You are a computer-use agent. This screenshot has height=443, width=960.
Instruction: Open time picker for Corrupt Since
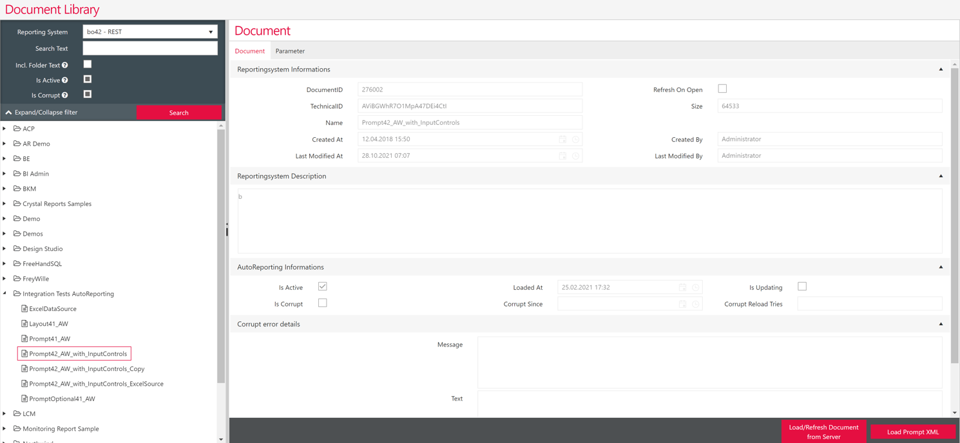696,304
